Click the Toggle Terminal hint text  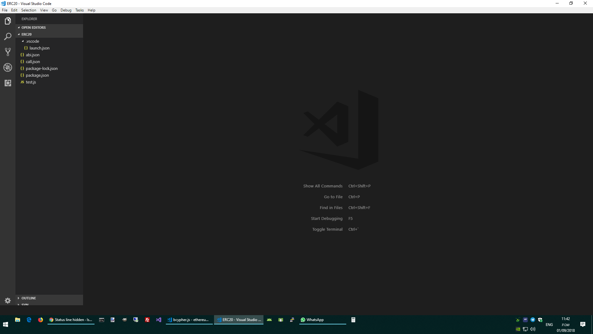coord(327,229)
